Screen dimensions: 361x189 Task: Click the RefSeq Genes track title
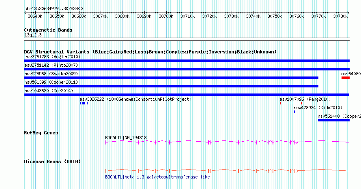pyautogui.click(x=41, y=133)
